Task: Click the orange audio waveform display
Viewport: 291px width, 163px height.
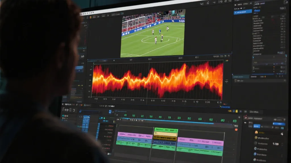Action: click(158, 79)
